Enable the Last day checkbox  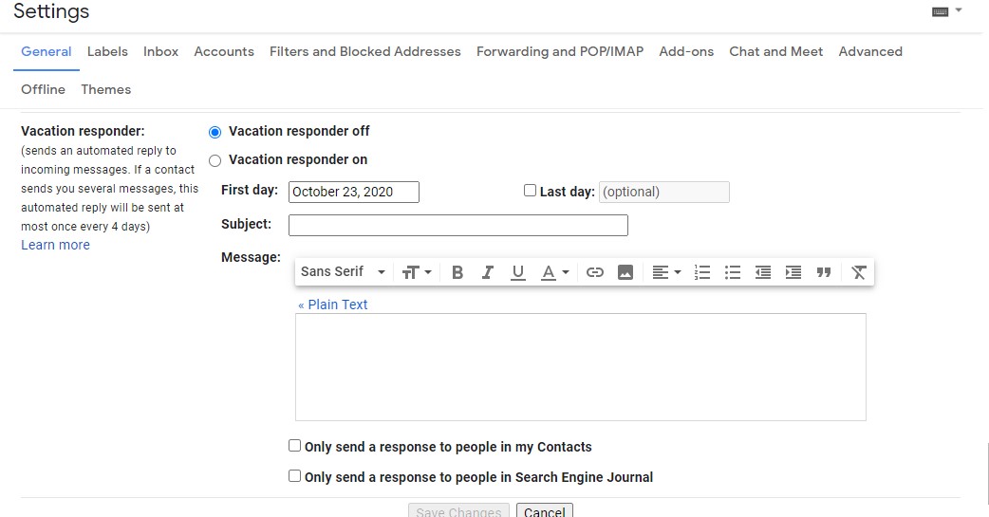click(531, 191)
